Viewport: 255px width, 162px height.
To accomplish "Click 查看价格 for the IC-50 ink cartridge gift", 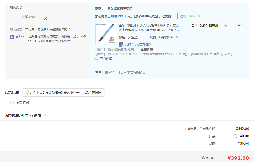I will 106,58.
